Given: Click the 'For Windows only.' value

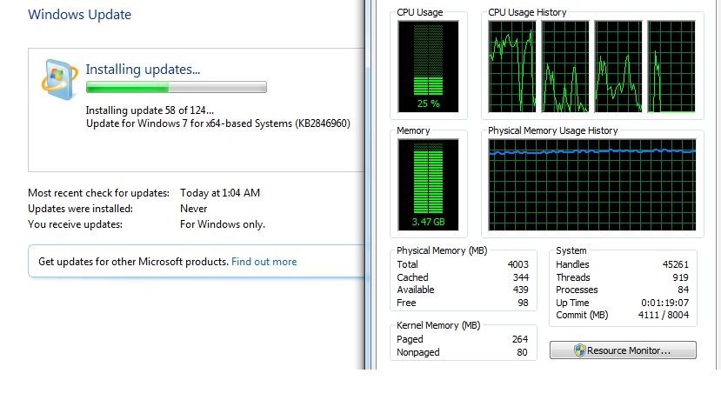Looking at the screenshot, I should (x=223, y=224).
